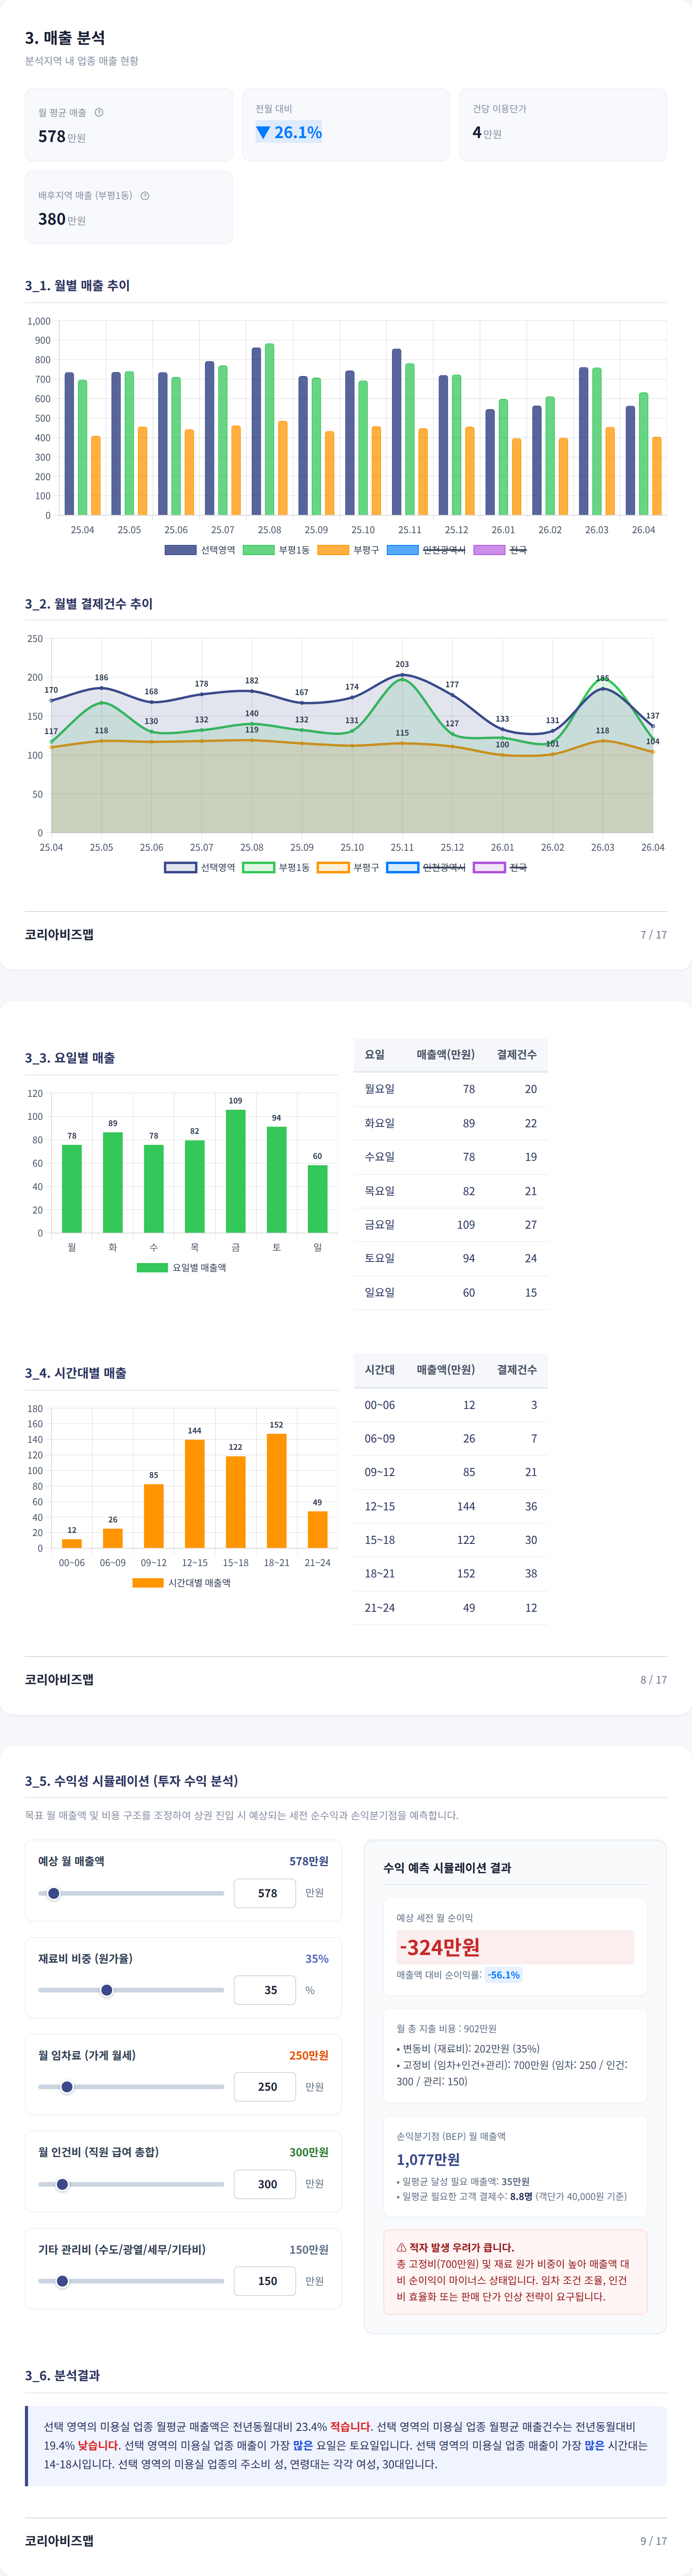Click the 월 평균 매출 578 만원 card
Screen dimensions: 692x2576
tap(129, 125)
